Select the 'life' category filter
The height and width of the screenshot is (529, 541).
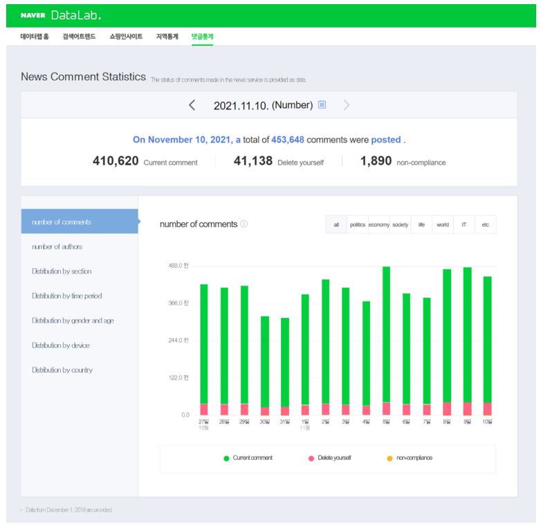coord(421,224)
